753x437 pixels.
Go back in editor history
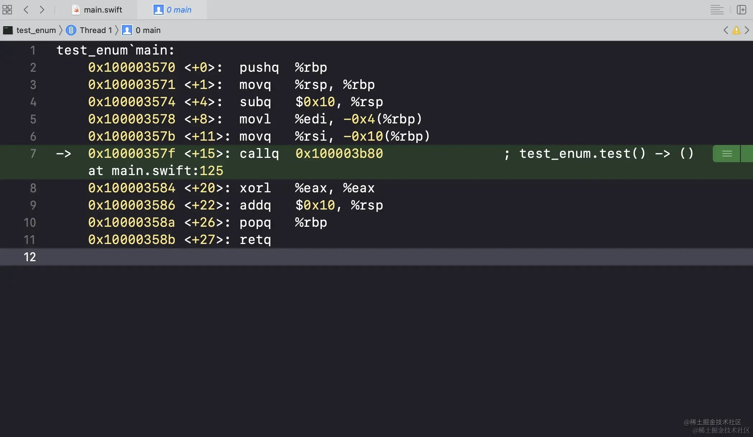point(26,10)
